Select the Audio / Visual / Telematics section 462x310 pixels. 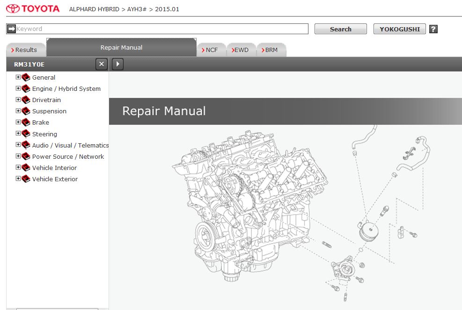point(70,145)
